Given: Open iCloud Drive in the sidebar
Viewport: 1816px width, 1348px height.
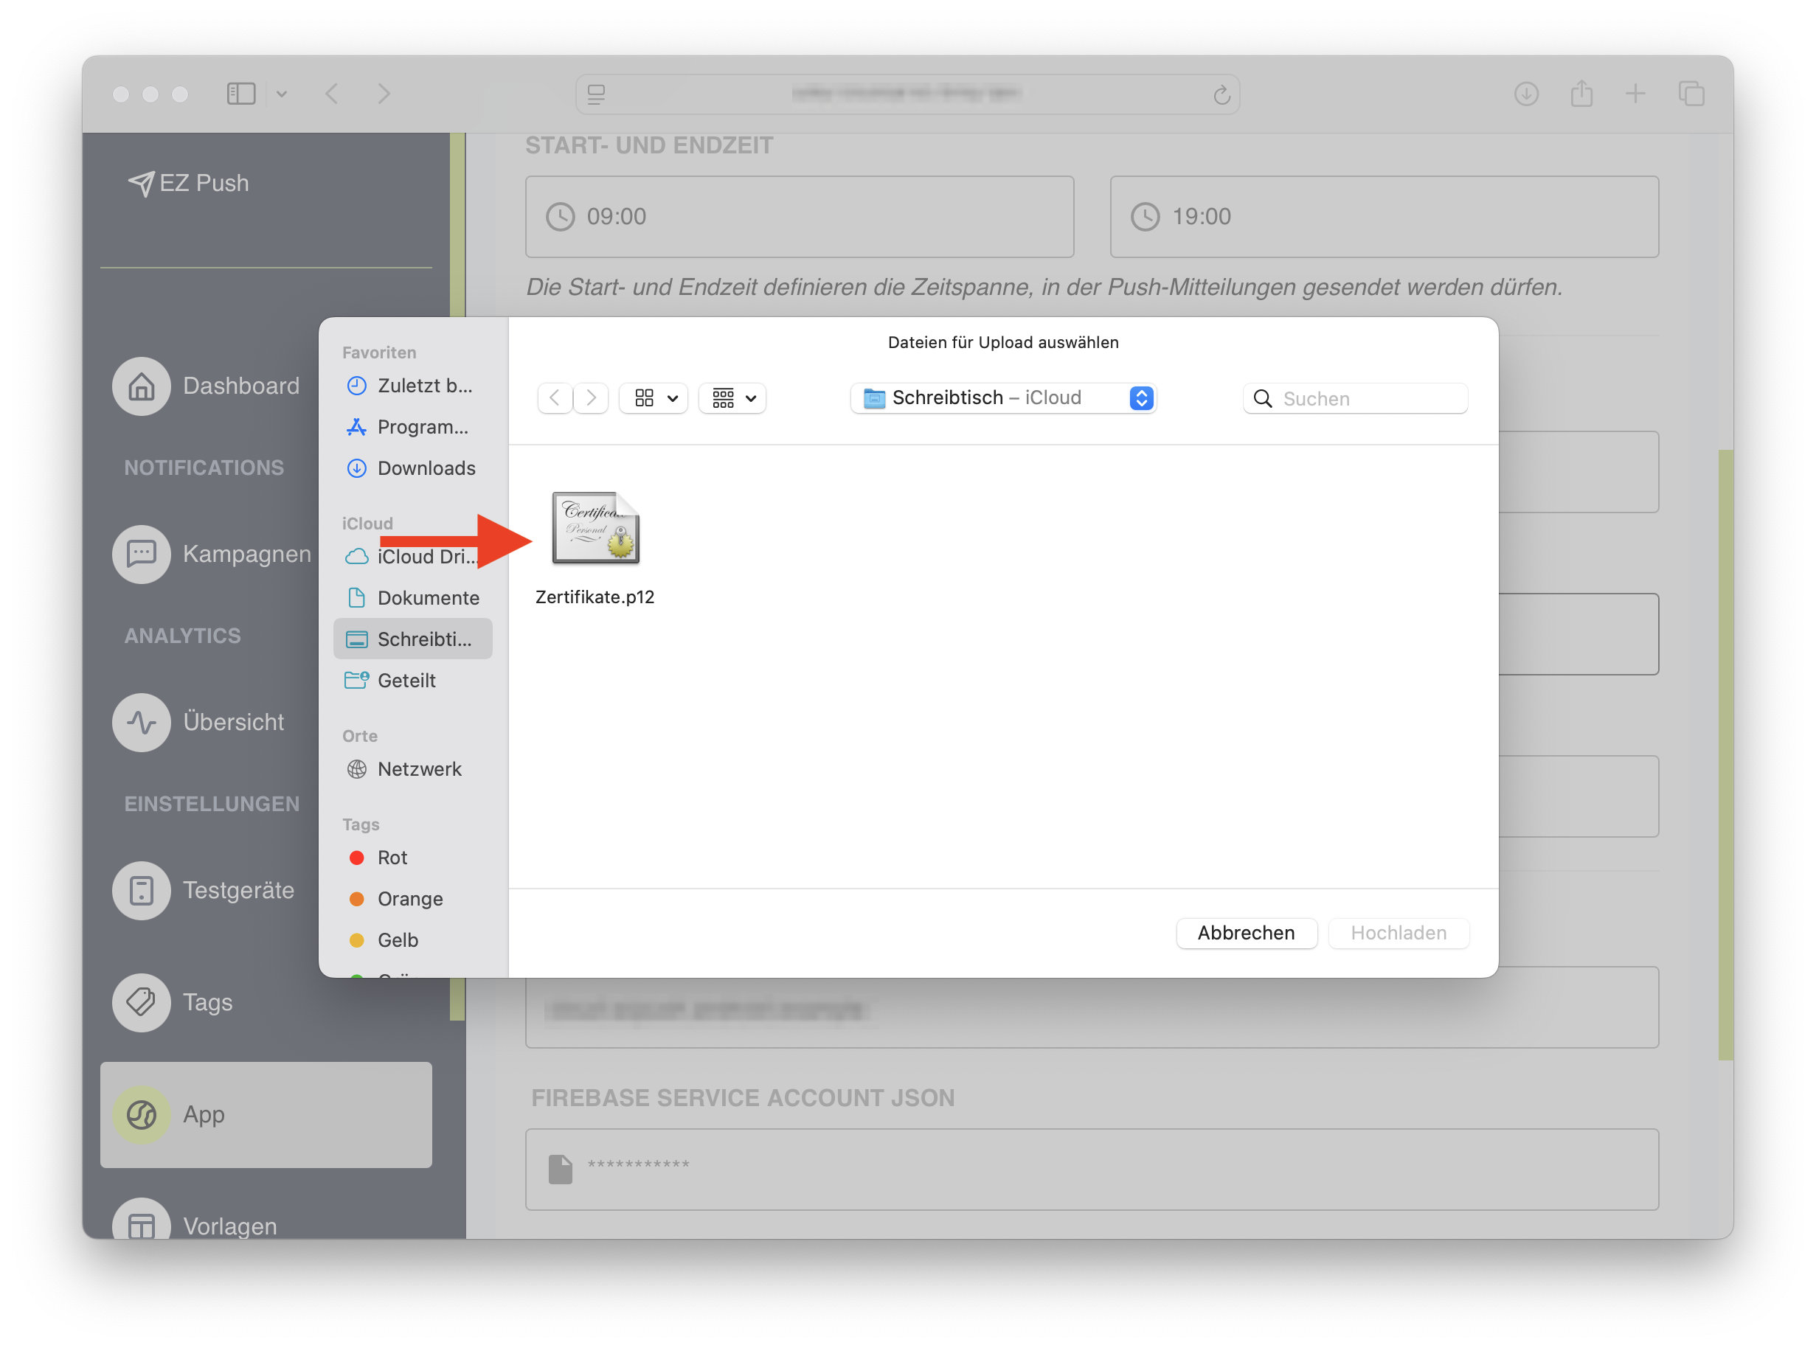Looking at the screenshot, I should point(412,557).
